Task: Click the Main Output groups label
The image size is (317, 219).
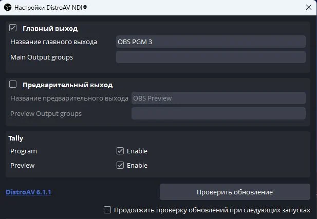Action: coord(42,57)
